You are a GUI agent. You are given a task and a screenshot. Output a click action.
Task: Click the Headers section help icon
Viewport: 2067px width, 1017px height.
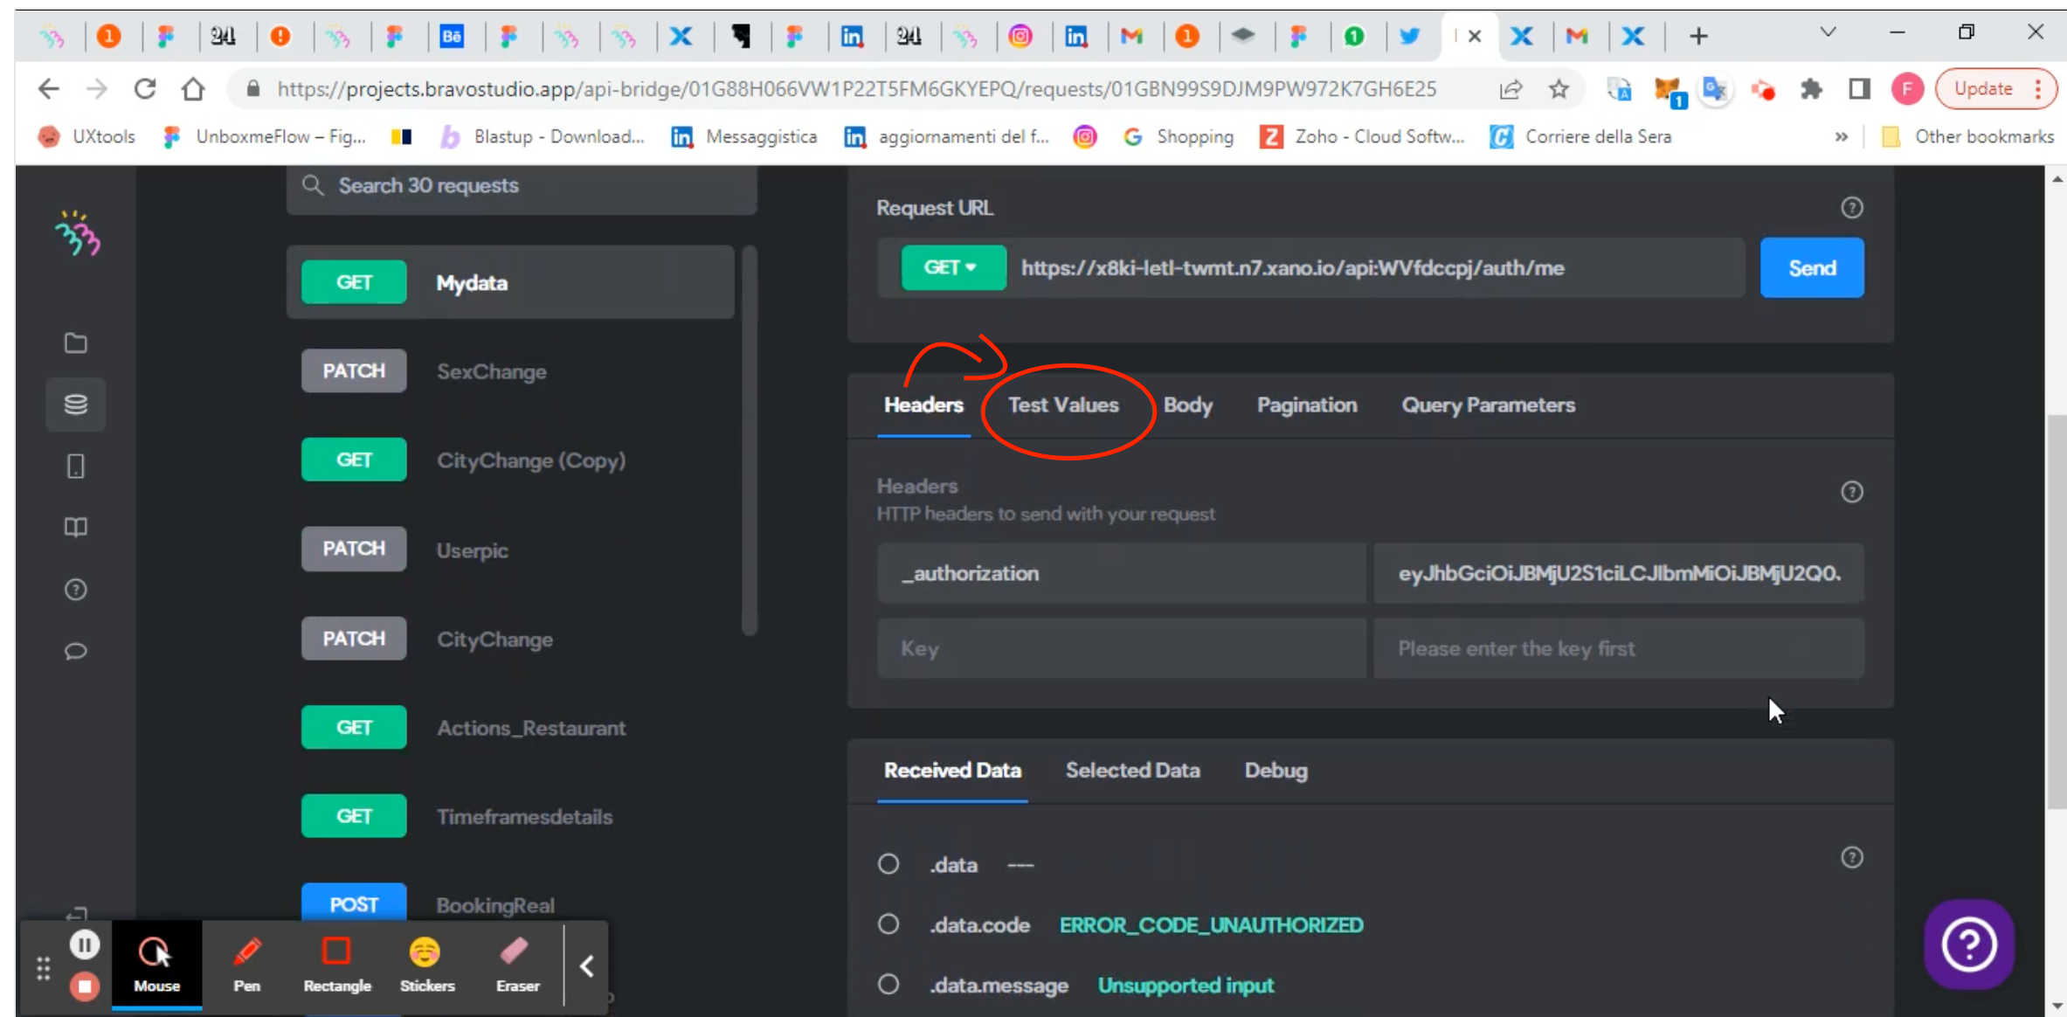(x=1851, y=492)
